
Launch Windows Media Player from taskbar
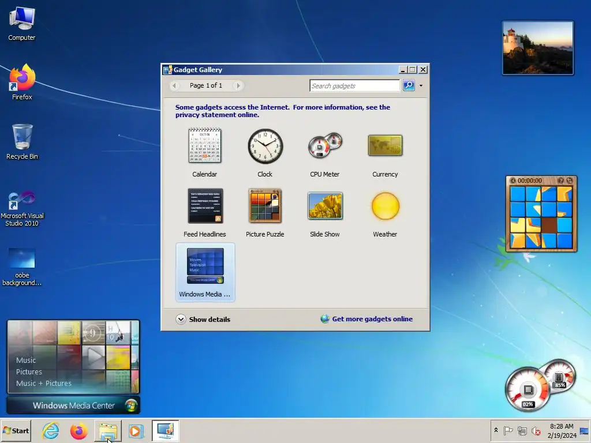136,430
